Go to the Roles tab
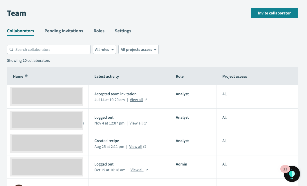The image size is (307, 186). pos(99,31)
